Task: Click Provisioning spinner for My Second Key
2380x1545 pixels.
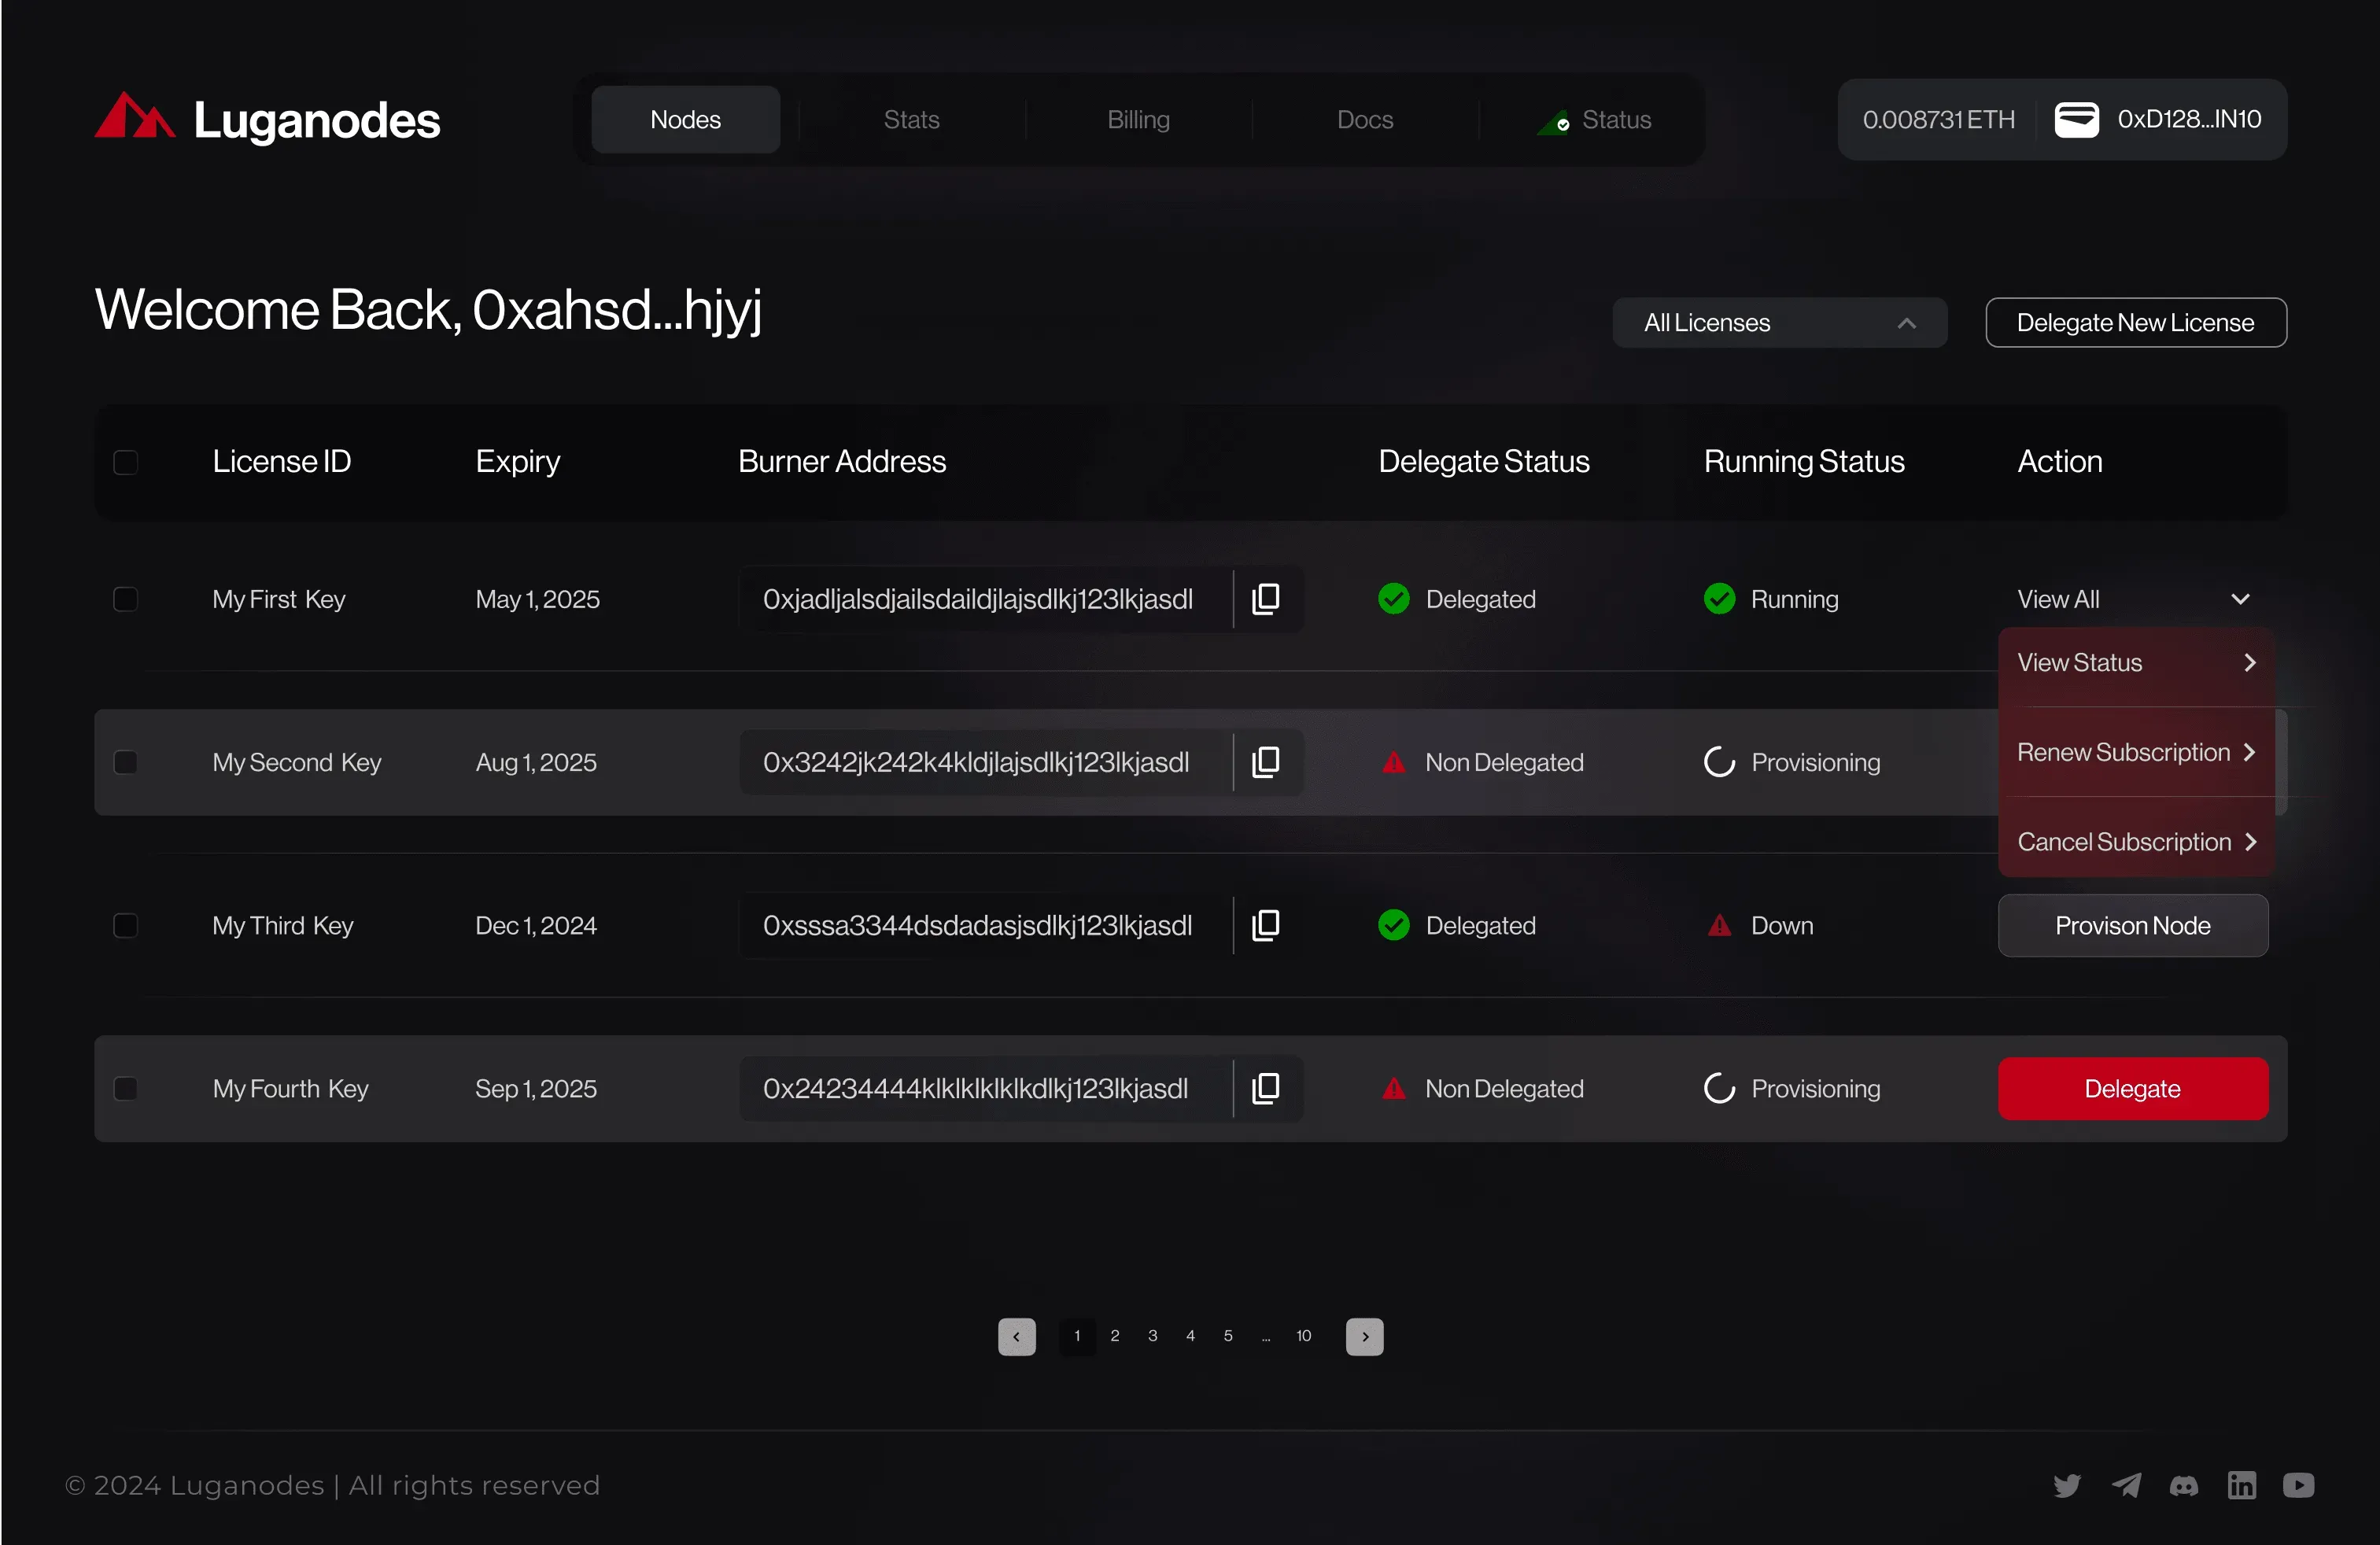Action: (x=1719, y=762)
